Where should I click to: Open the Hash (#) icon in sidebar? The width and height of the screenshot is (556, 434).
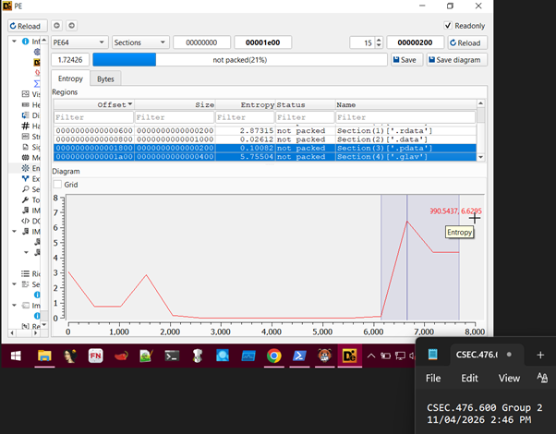point(26,126)
